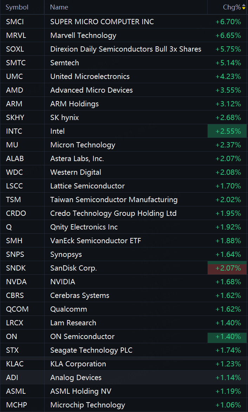Click the Symbol column header
This screenshot has width=248, height=412.
[x=17, y=7]
